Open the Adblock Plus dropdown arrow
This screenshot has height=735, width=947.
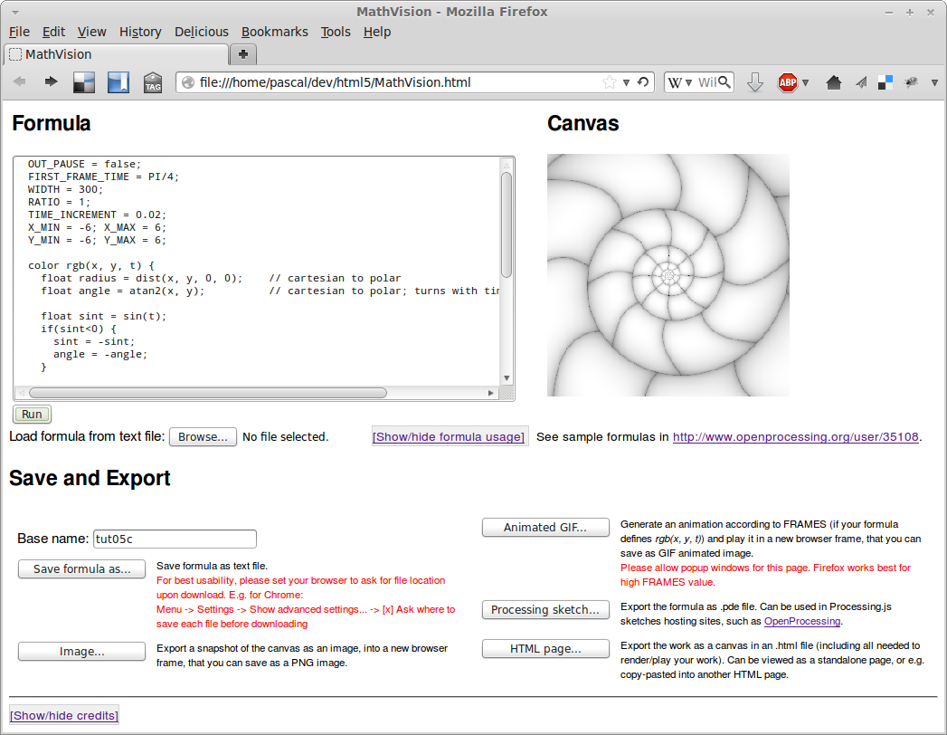[x=803, y=82]
